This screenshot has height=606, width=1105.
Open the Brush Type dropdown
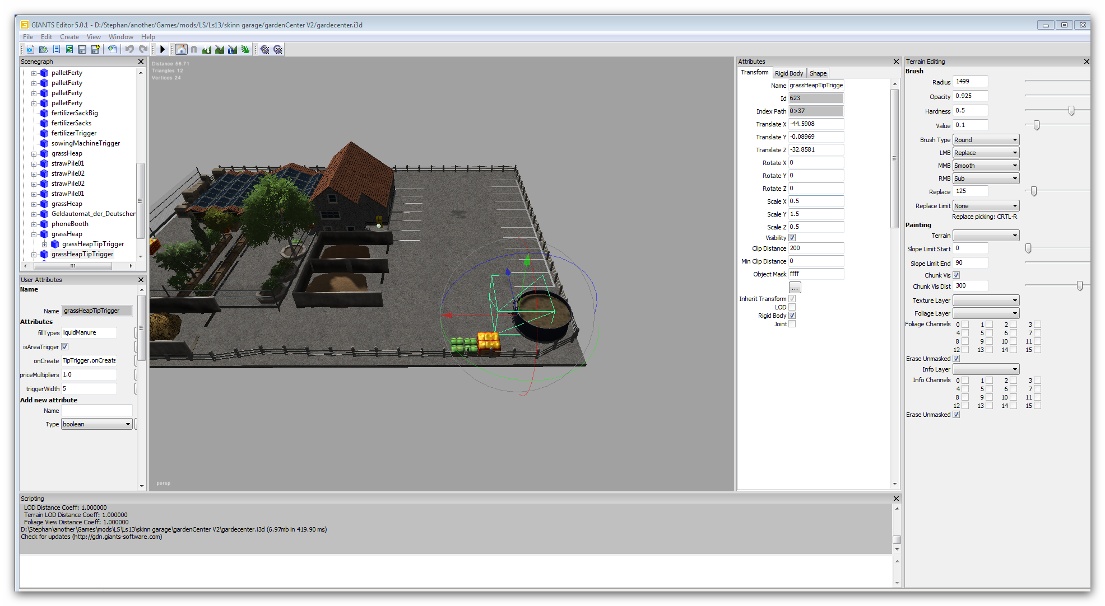tap(986, 140)
